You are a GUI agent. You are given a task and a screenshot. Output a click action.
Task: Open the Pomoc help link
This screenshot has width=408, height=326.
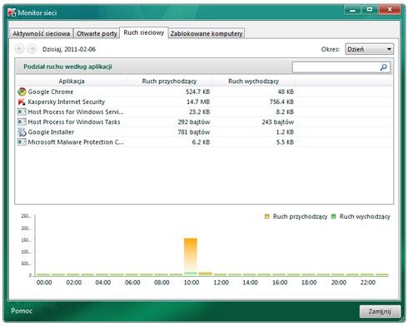coord(22,311)
